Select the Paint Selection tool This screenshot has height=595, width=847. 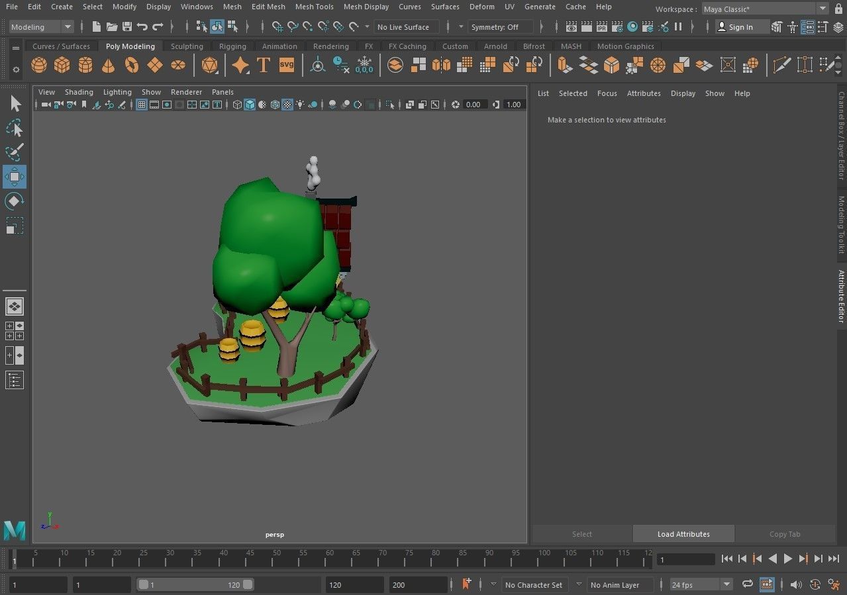(x=15, y=152)
